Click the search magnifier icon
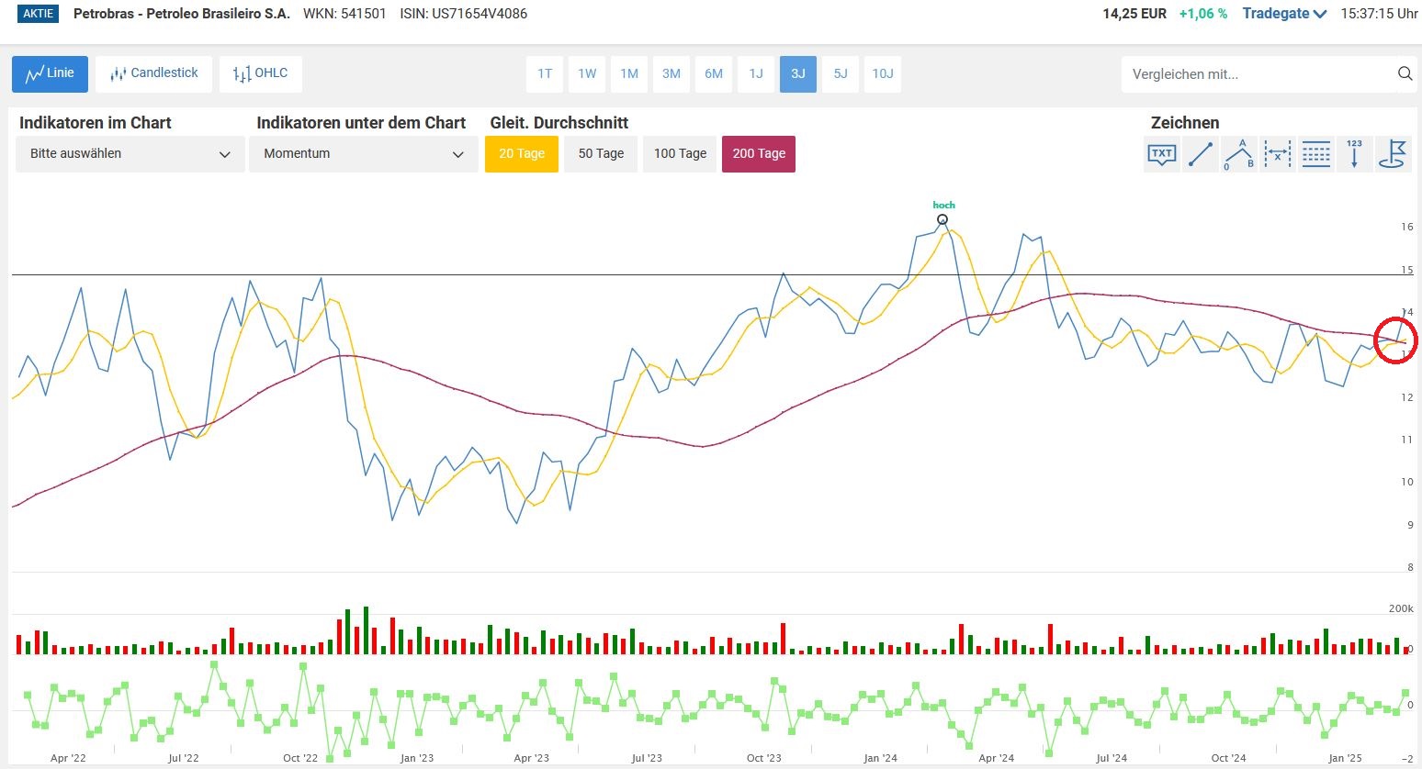The width and height of the screenshot is (1422, 769). 1405,74
